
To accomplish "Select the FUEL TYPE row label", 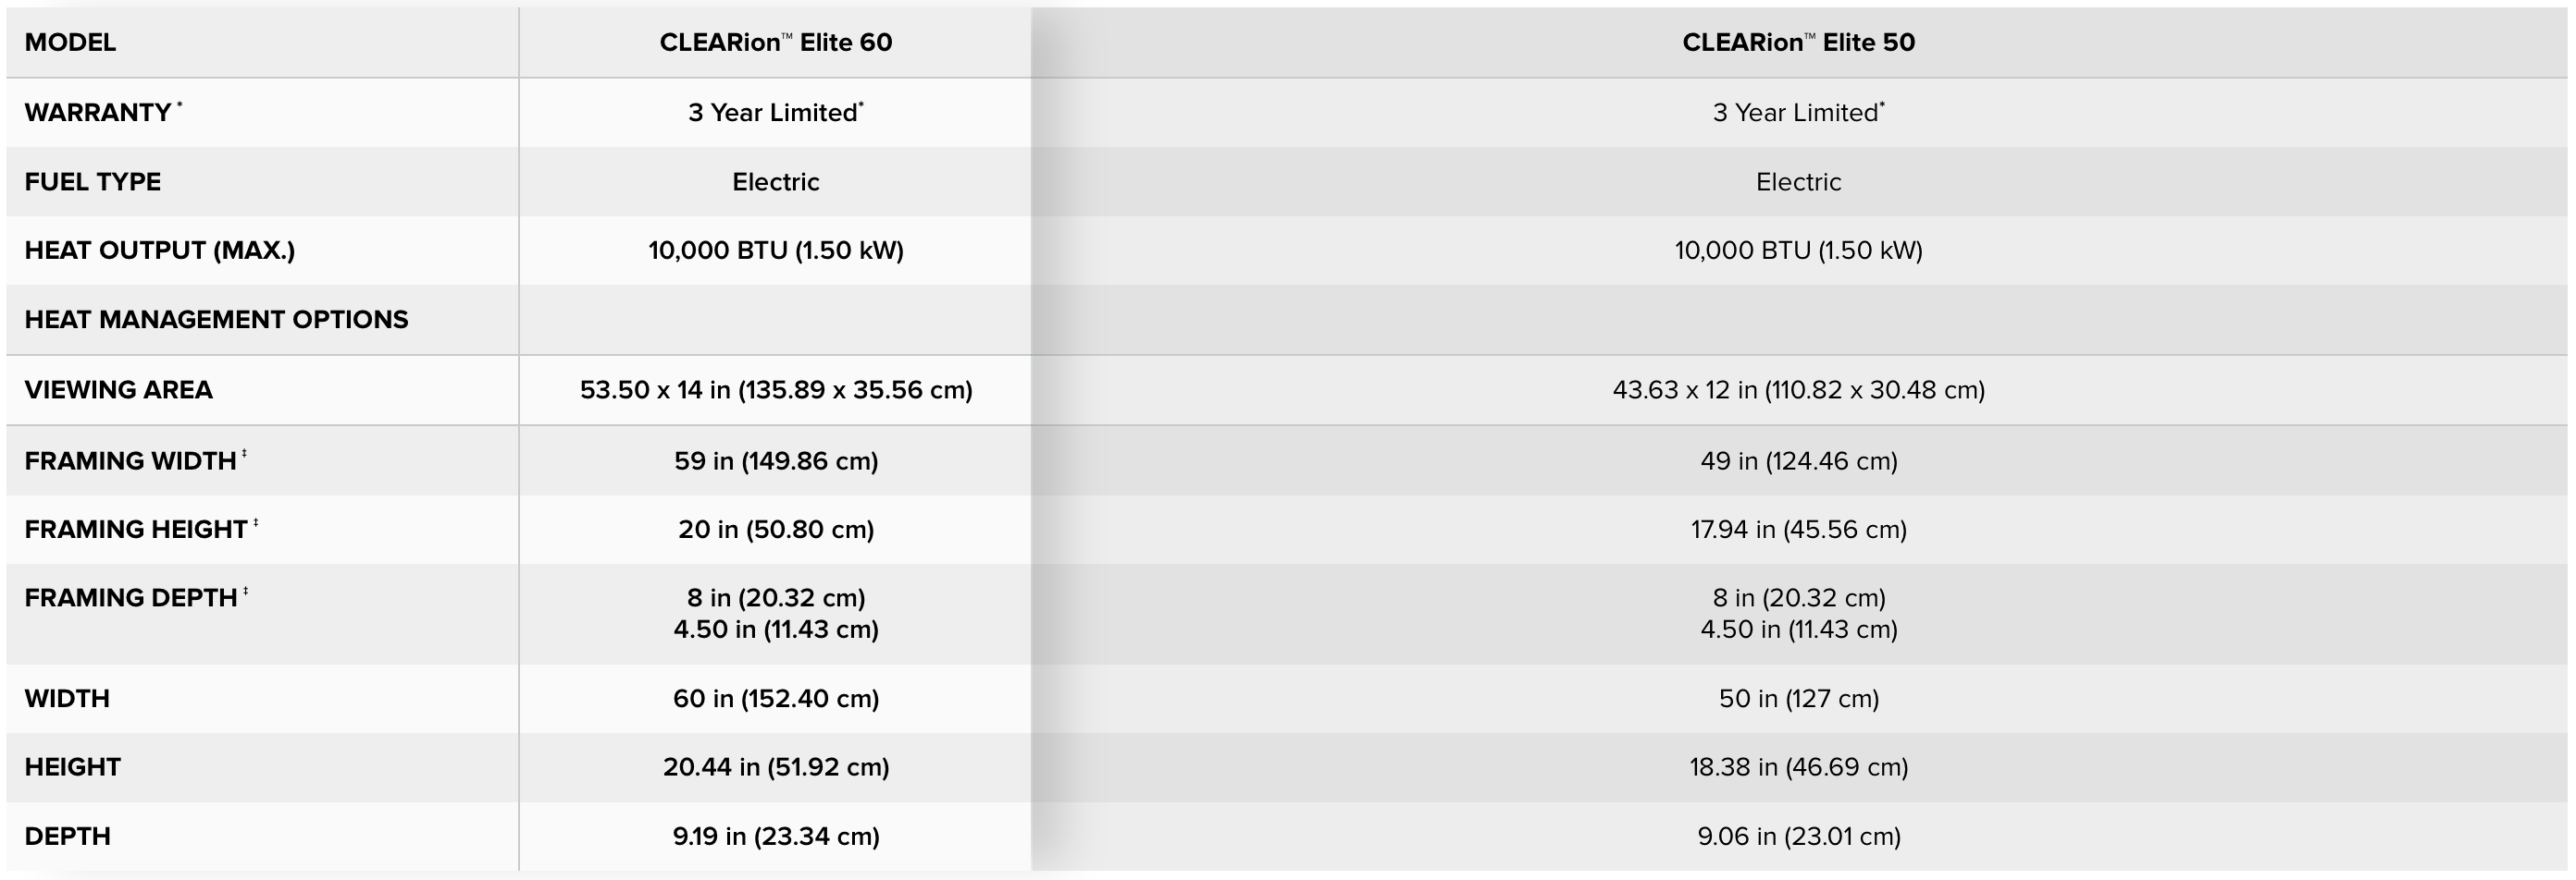I will pos(93,182).
